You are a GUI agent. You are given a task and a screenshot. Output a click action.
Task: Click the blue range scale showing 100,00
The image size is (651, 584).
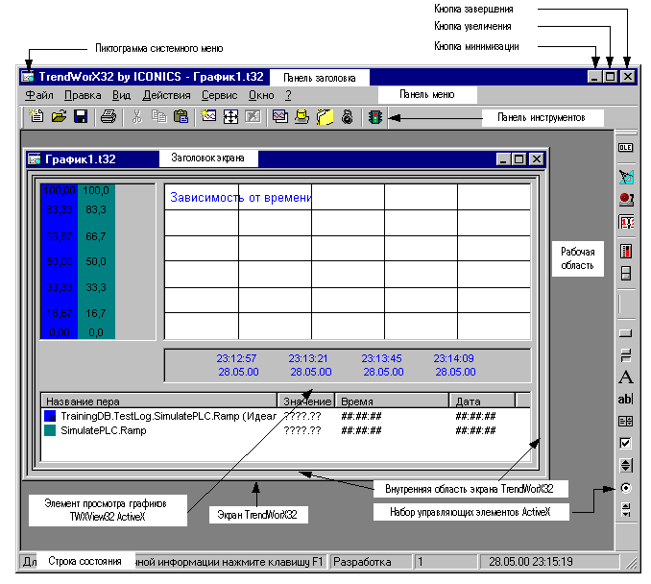click(60, 261)
